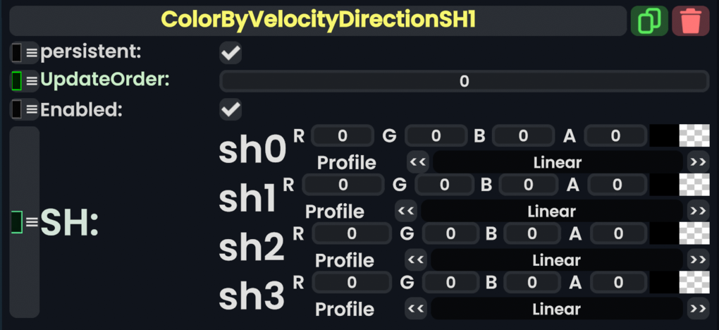Select previous sh0 profile with << arrow
The height and width of the screenshot is (330, 719).
coord(417,162)
